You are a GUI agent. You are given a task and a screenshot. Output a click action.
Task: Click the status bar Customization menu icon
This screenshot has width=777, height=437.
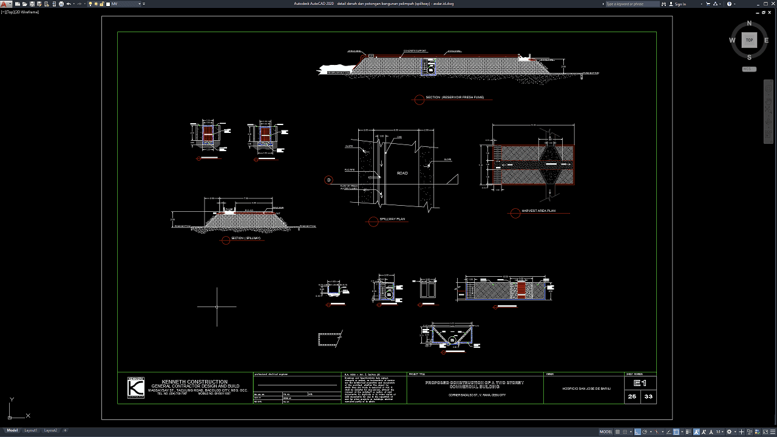point(773,432)
